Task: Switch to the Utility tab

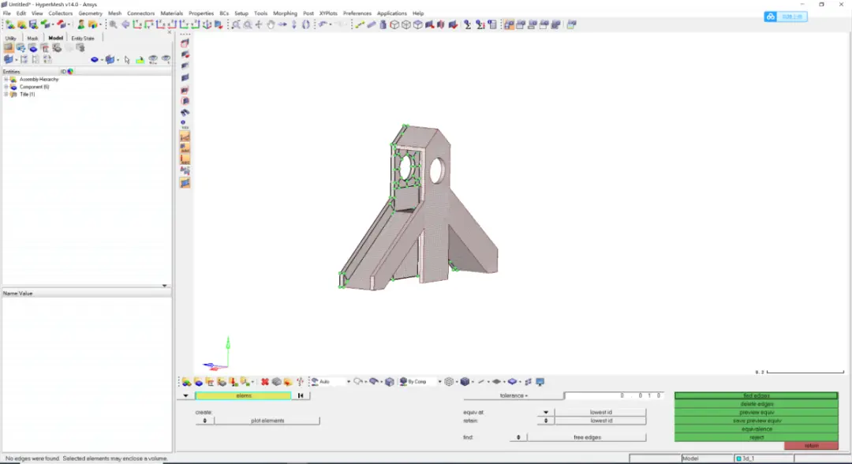Action: pyautogui.click(x=11, y=38)
